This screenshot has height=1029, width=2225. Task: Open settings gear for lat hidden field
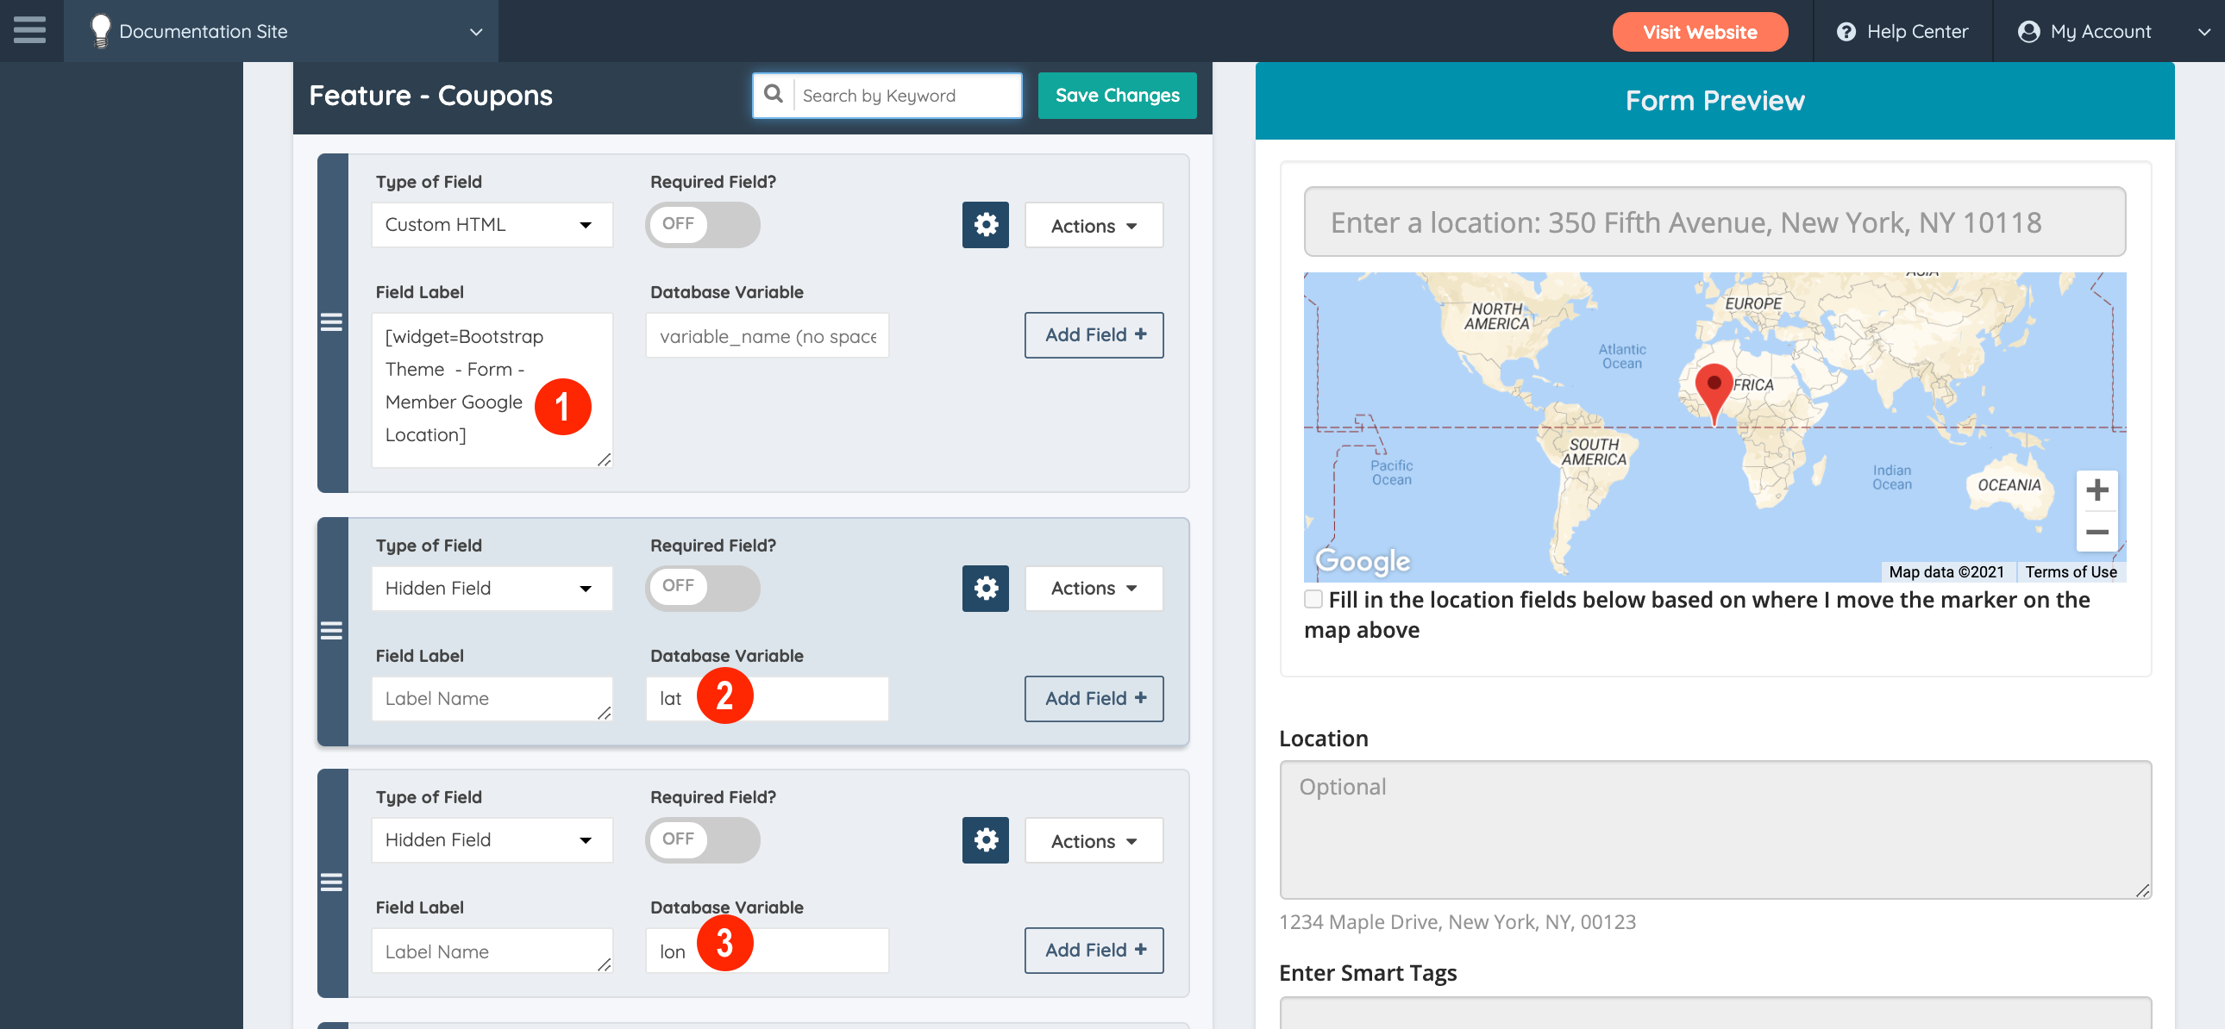tap(985, 589)
